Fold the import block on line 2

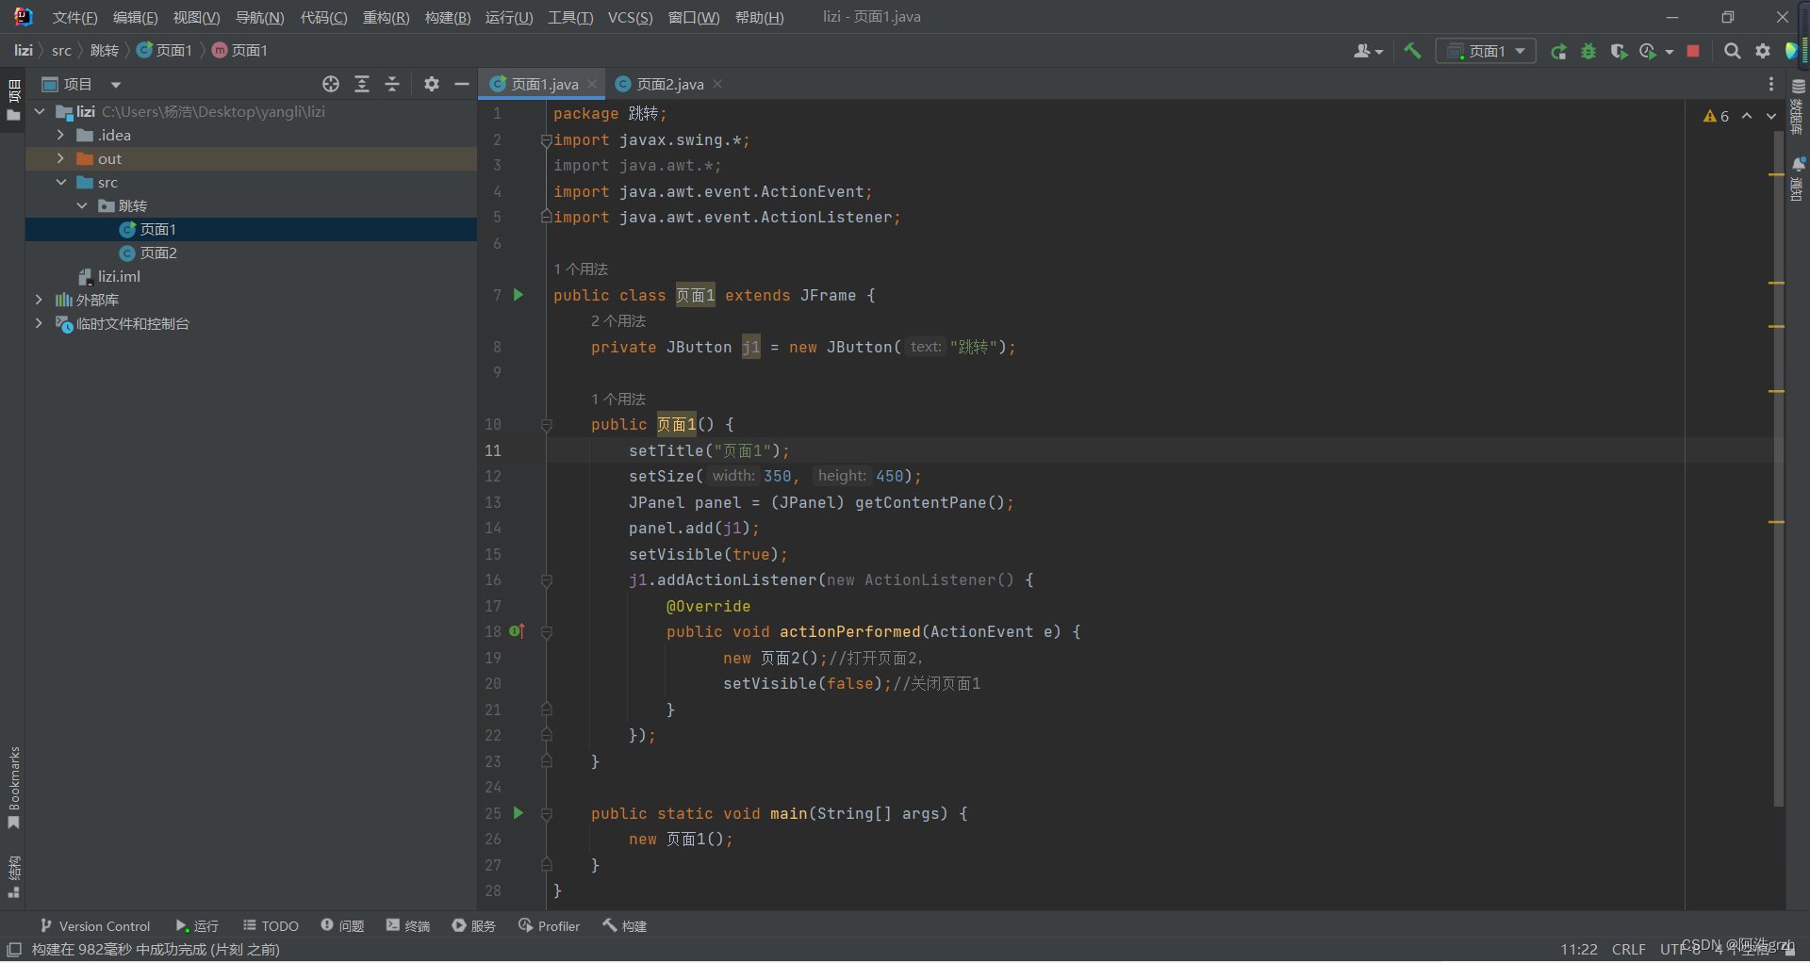pyautogui.click(x=547, y=140)
